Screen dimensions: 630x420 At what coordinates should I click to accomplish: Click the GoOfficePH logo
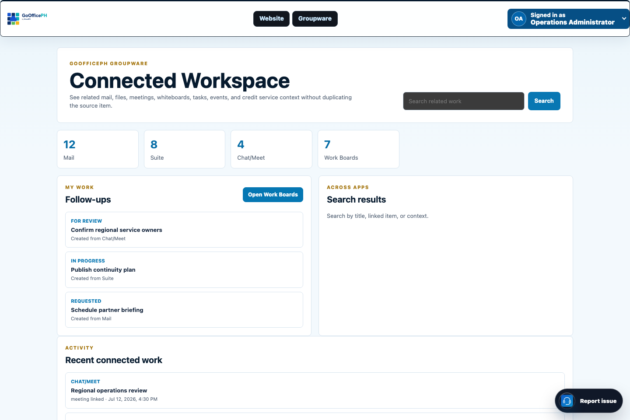pos(27,18)
